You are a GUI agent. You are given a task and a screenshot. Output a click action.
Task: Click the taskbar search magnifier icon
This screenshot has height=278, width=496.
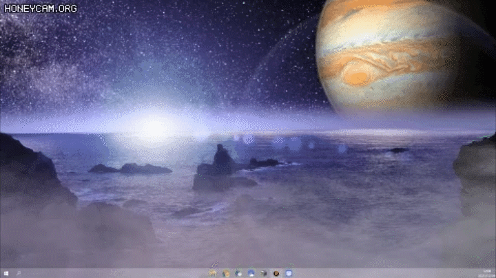click(19, 273)
